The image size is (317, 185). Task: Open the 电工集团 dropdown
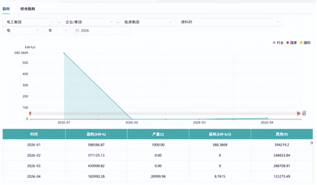[30, 22]
